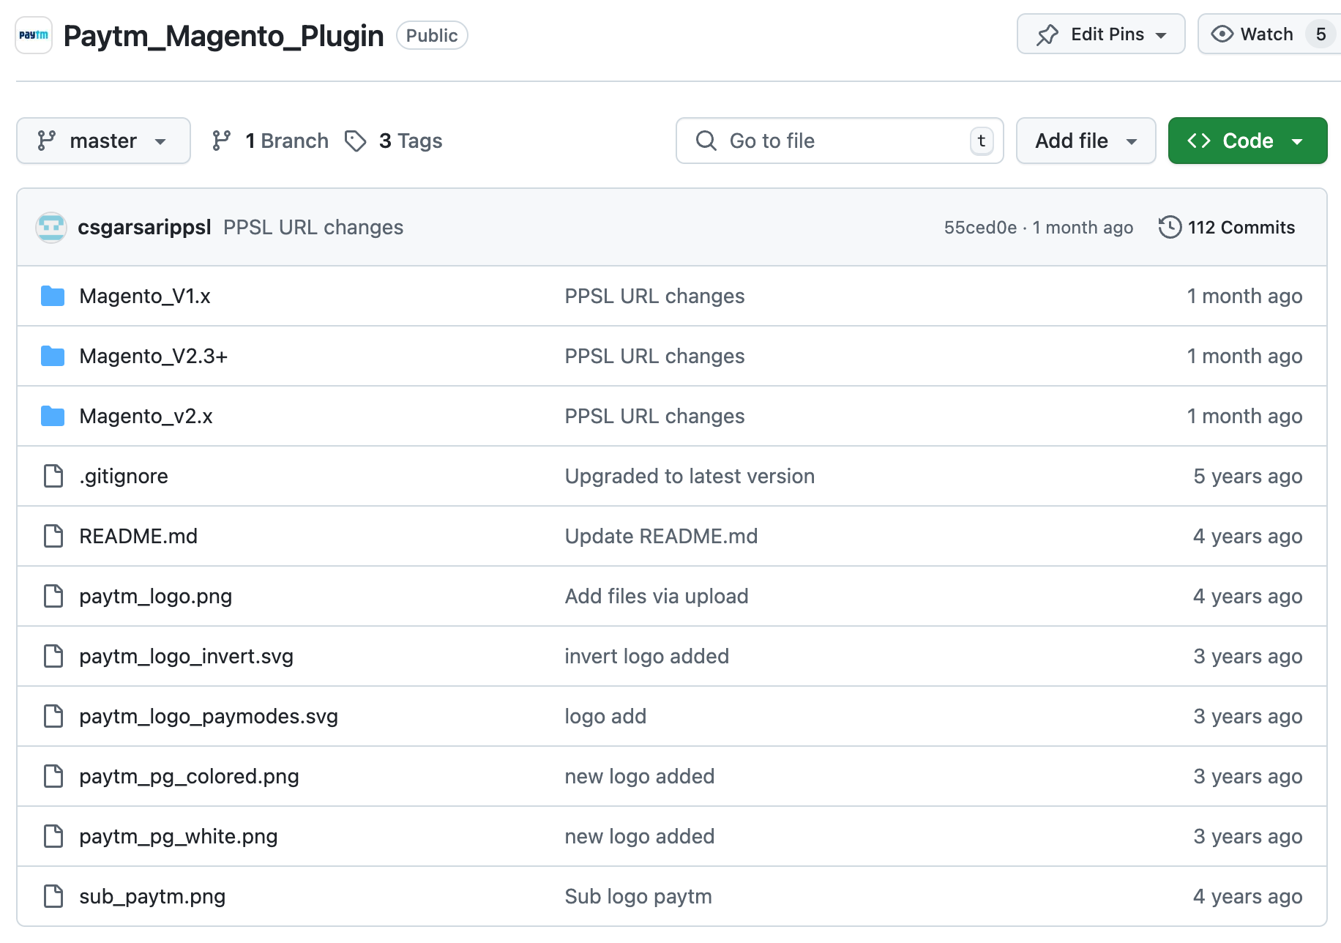The height and width of the screenshot is (943, 1341).
Task: Click the eye icon in Watch button
Action: click(x=1222, y=34)
